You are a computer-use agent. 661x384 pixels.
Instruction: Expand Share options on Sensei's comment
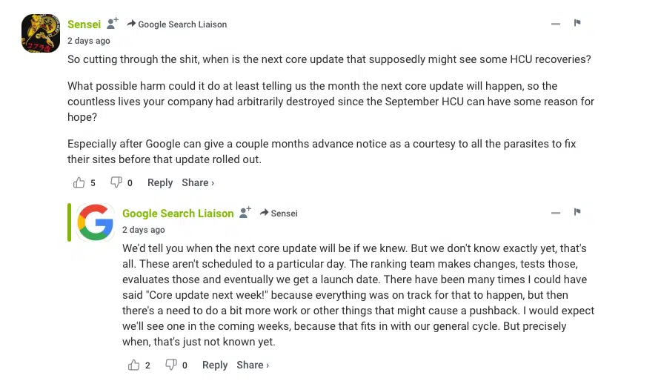[x=198, y=182]
